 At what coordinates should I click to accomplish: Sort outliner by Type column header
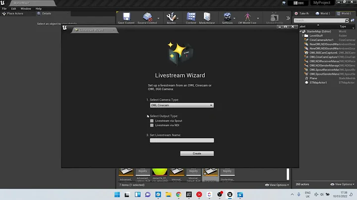tap(343, 27)
